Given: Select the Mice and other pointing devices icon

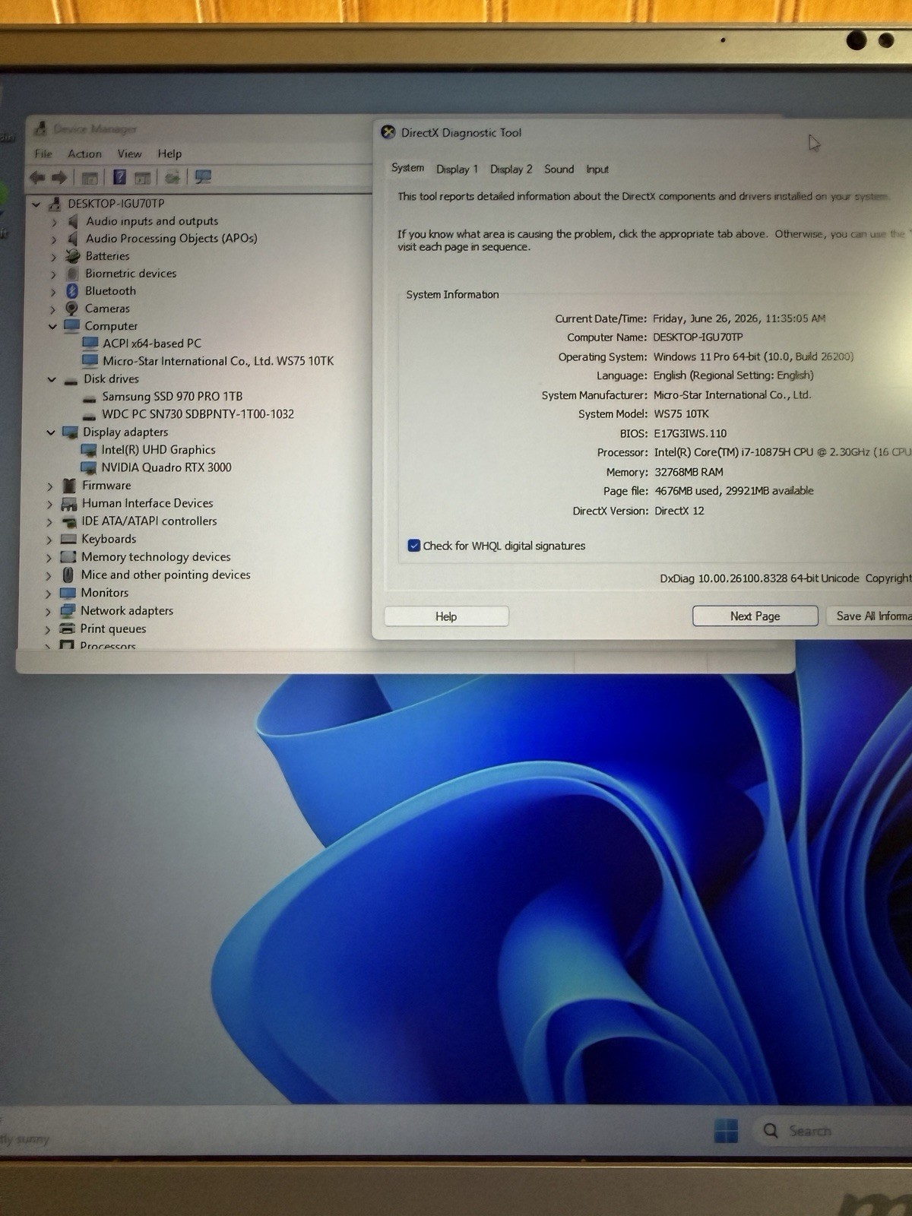Looking at the screenshot, I should click(68, 575).
